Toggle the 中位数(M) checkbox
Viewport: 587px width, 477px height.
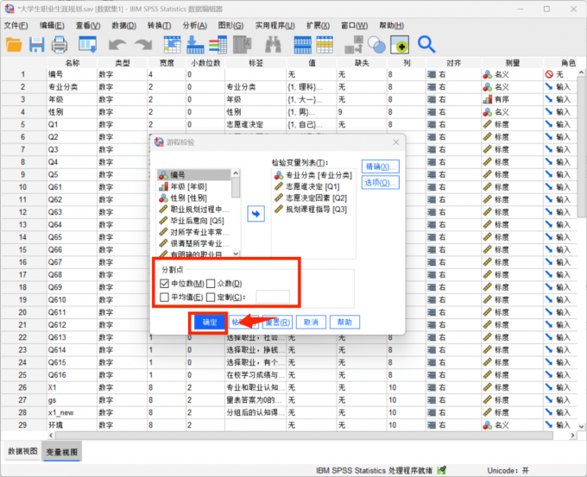click(x=164, y=284)
